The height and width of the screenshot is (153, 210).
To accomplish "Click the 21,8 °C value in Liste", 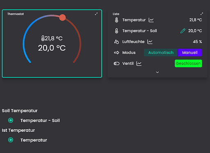I will (196, 20).
